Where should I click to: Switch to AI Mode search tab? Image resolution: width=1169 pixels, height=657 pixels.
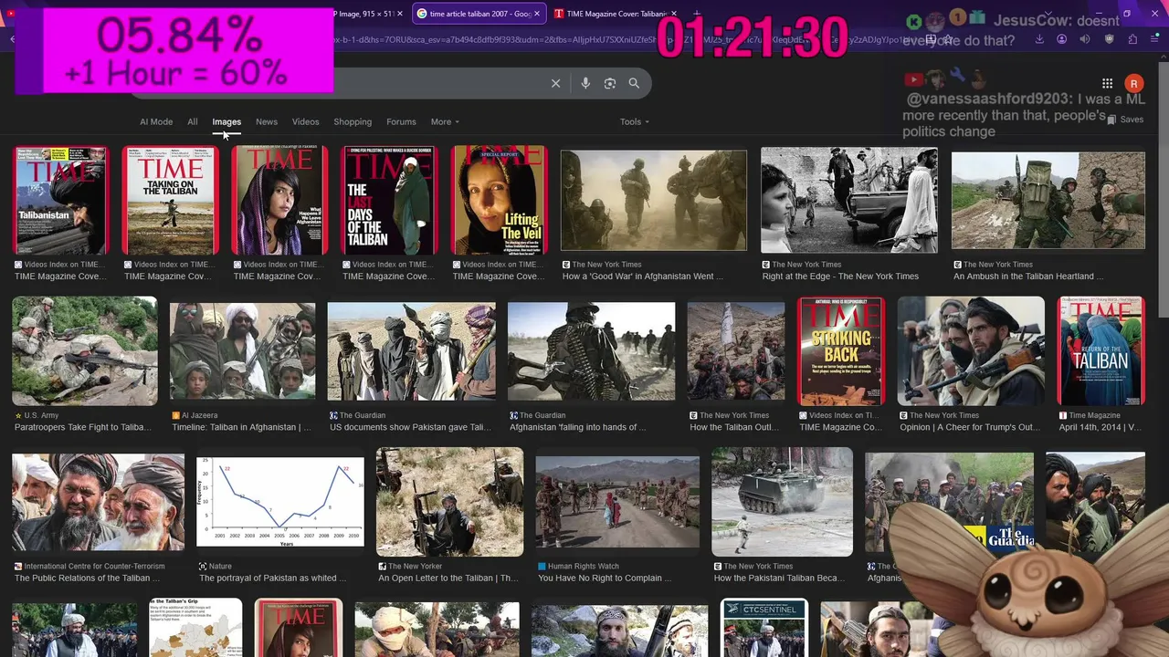click(156, 121)
